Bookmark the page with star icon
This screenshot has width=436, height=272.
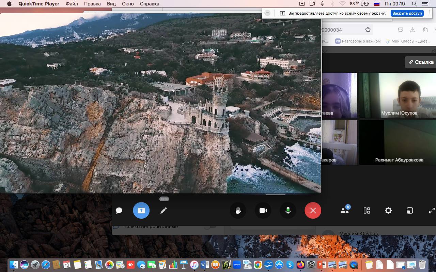[368, 30]
